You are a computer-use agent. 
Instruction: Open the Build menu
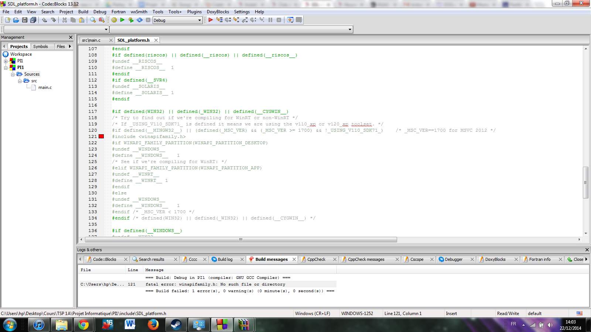point(83,12)
